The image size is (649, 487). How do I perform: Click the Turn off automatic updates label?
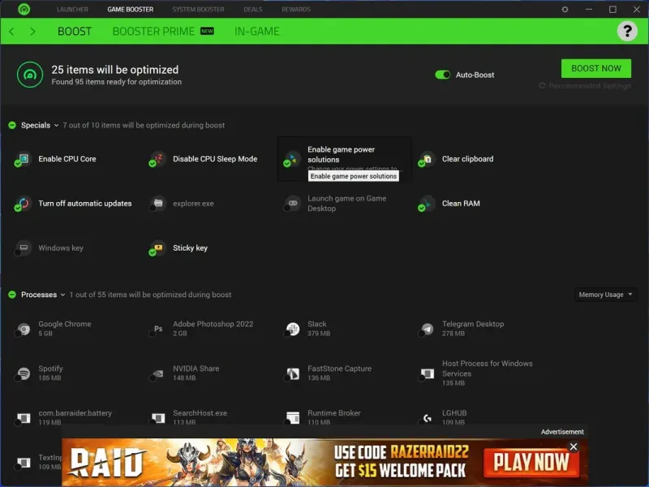point(85,204)
